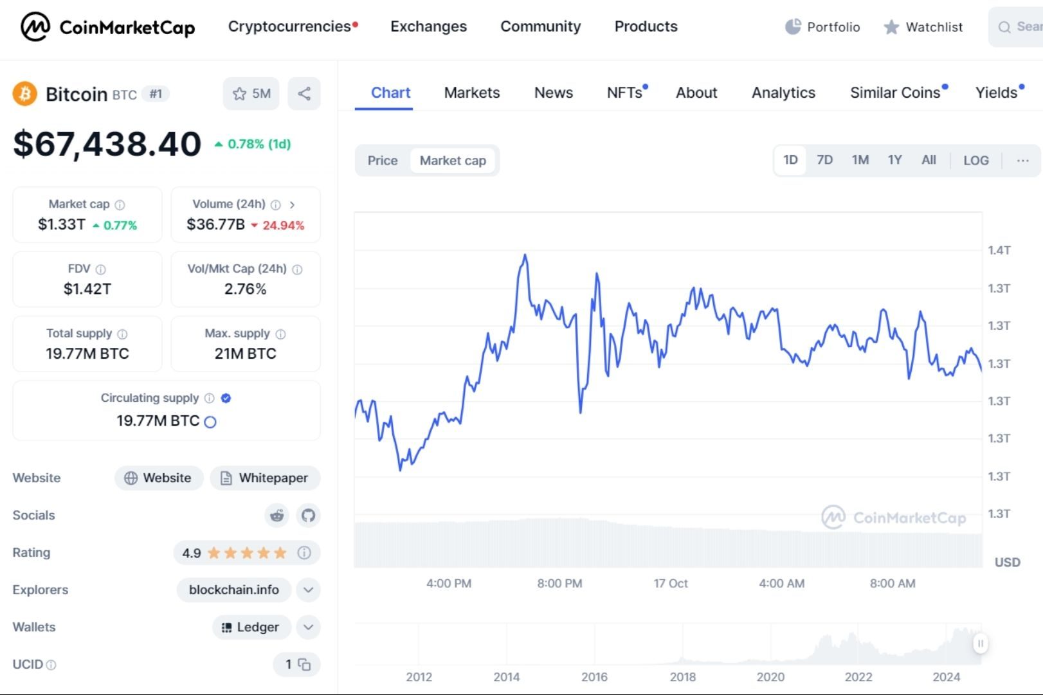Screen dimensions: 1043x695
Task: Switch chart view to Price
Action: 383,160
